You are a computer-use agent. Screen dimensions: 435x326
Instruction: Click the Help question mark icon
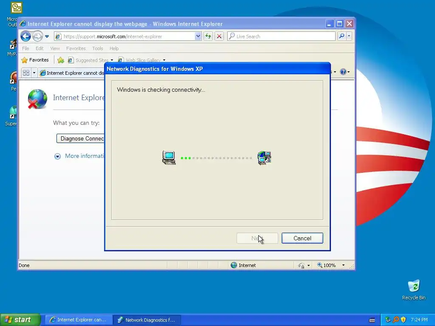coord(343,72)
